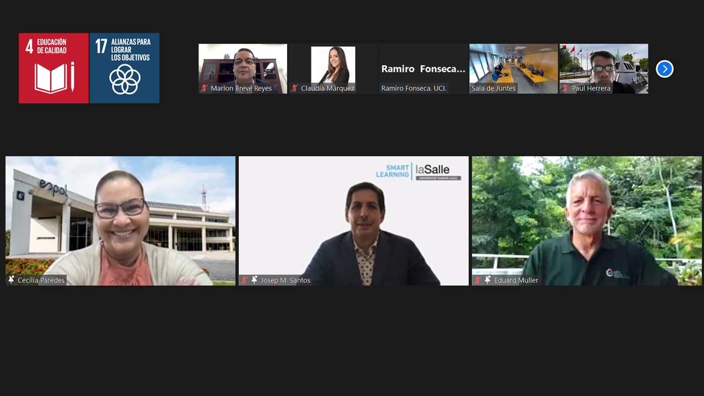This screenshot has height=396, width=704.
Task: Select Claudia Márquez video thumbnail
Action: tap(333, 65)
